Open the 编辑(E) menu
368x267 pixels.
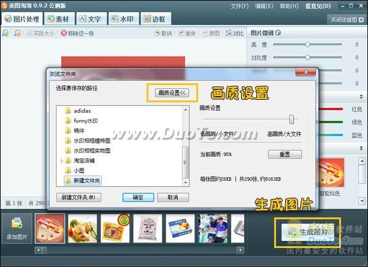pyautogui.click(x=264, y=6)
